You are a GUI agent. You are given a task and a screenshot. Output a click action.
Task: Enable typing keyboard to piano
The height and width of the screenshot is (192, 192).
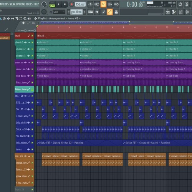click(x=90, y=12)
